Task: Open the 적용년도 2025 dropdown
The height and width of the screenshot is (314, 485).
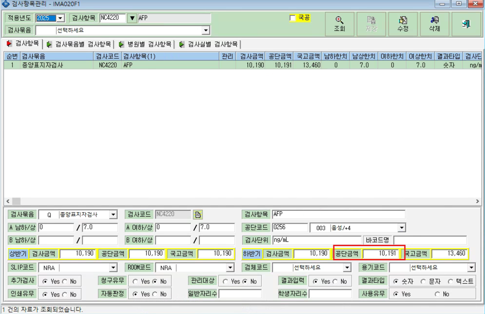Action: [x=60, y=18]
